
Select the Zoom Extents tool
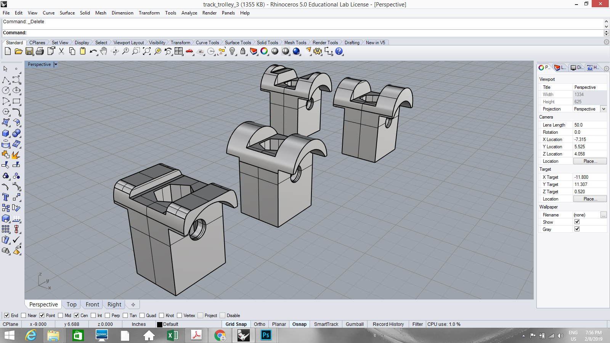tap(147, 51)
